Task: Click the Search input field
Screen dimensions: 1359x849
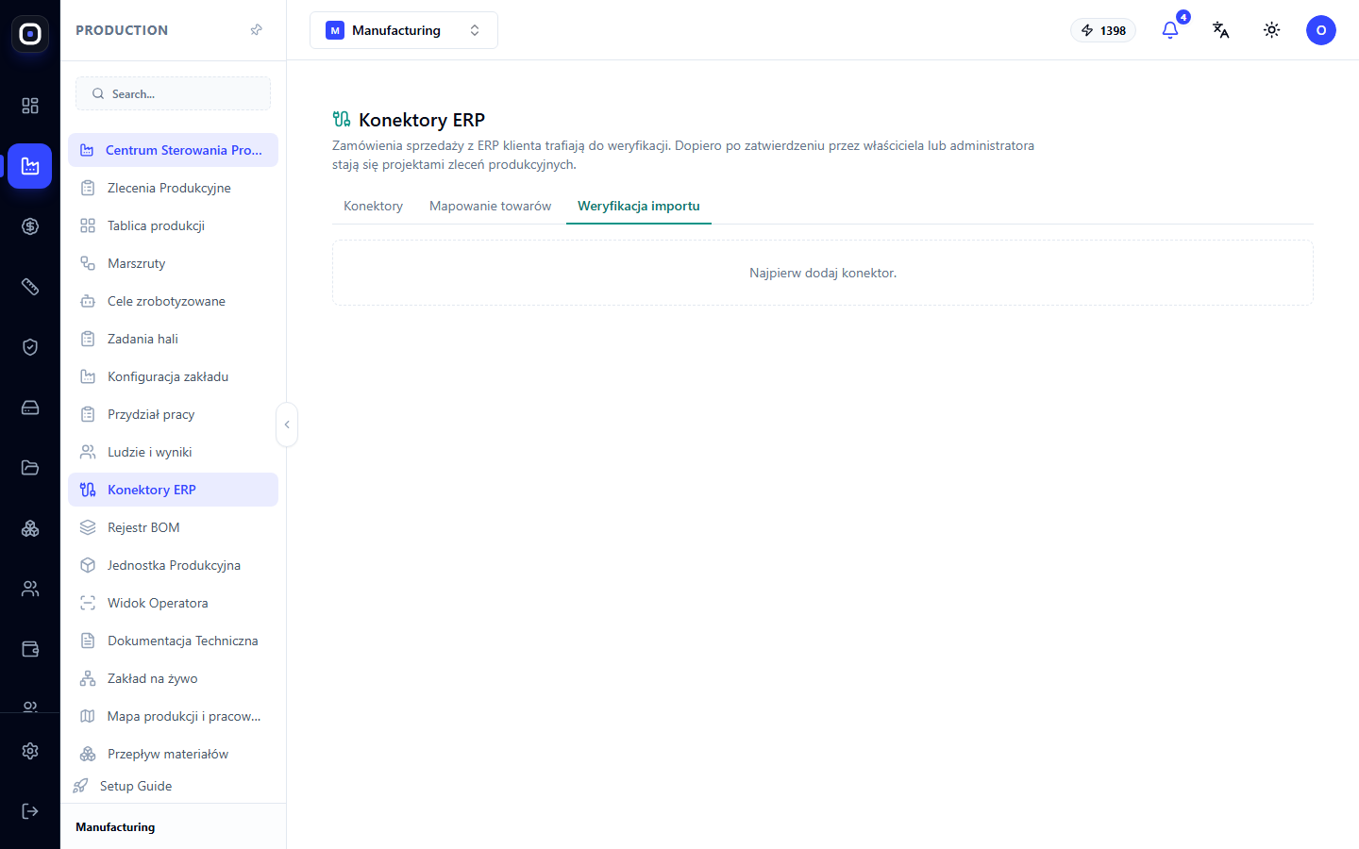Action: (173, 93)
